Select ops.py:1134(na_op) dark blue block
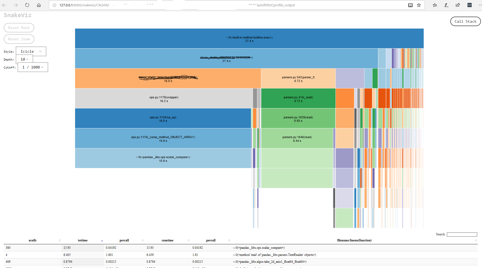Viewport: 482px width, 268px height. tap(163, 118)
